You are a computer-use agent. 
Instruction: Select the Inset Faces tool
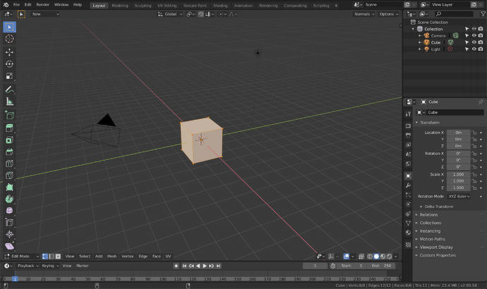point(10,140)
